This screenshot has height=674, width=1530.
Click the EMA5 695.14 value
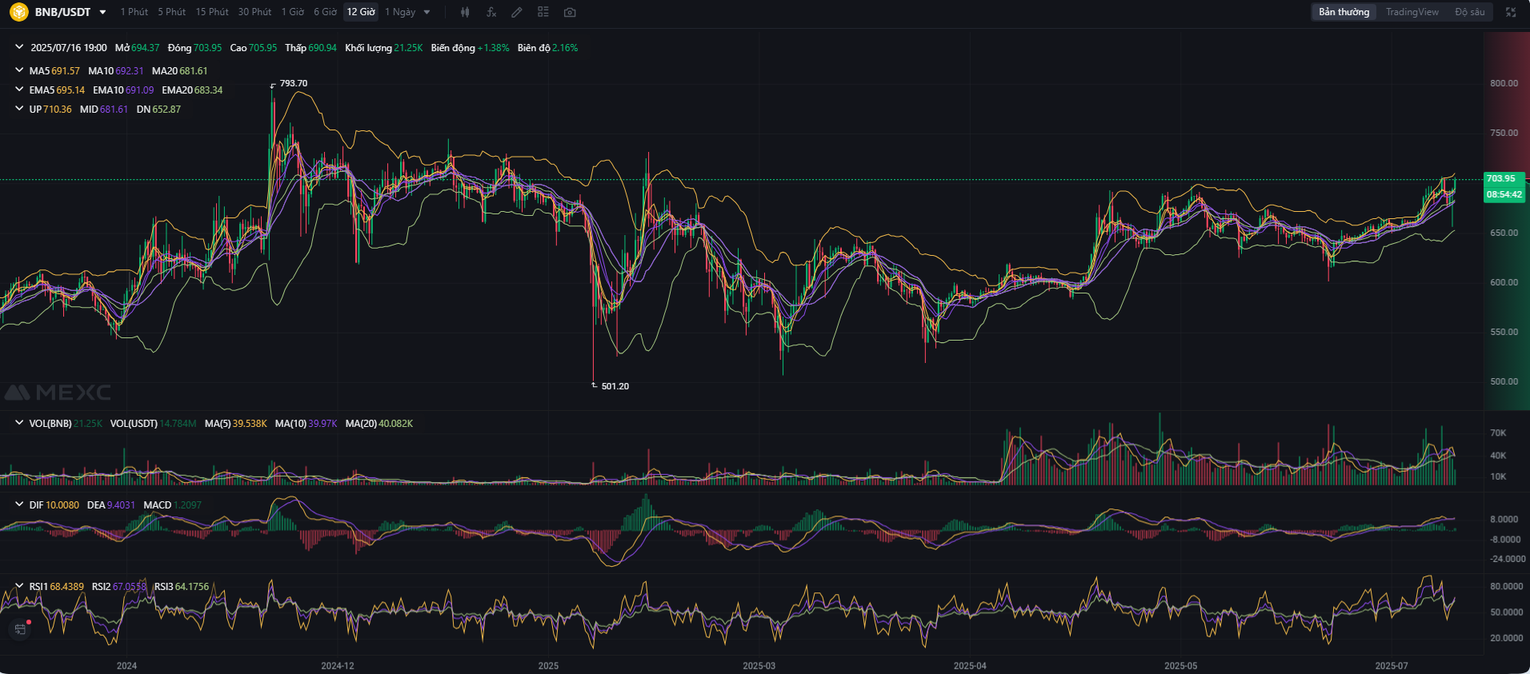70,90
